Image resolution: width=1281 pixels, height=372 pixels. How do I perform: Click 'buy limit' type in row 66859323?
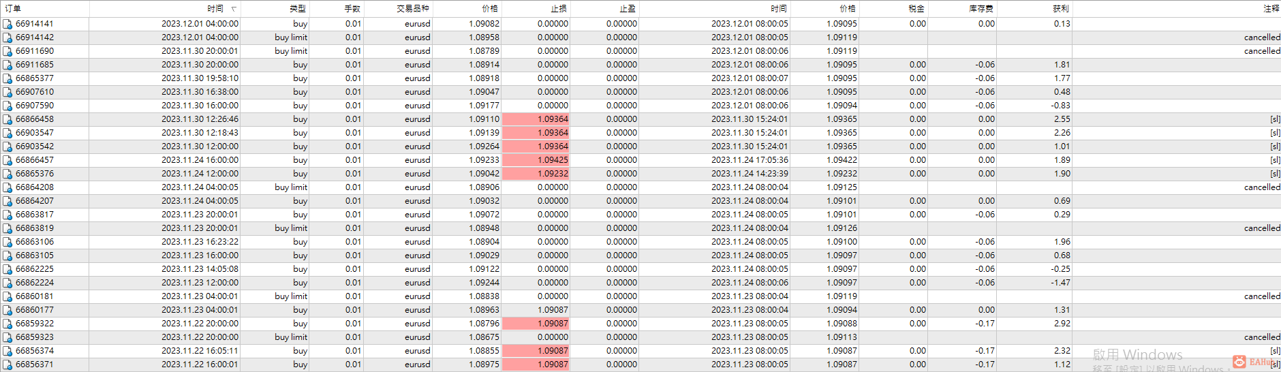(x=291, y=337)
